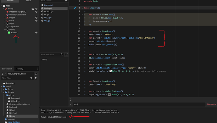
Task: Collapse the Scripts folder
Action: pyautogui.click(x=3, y=92)
